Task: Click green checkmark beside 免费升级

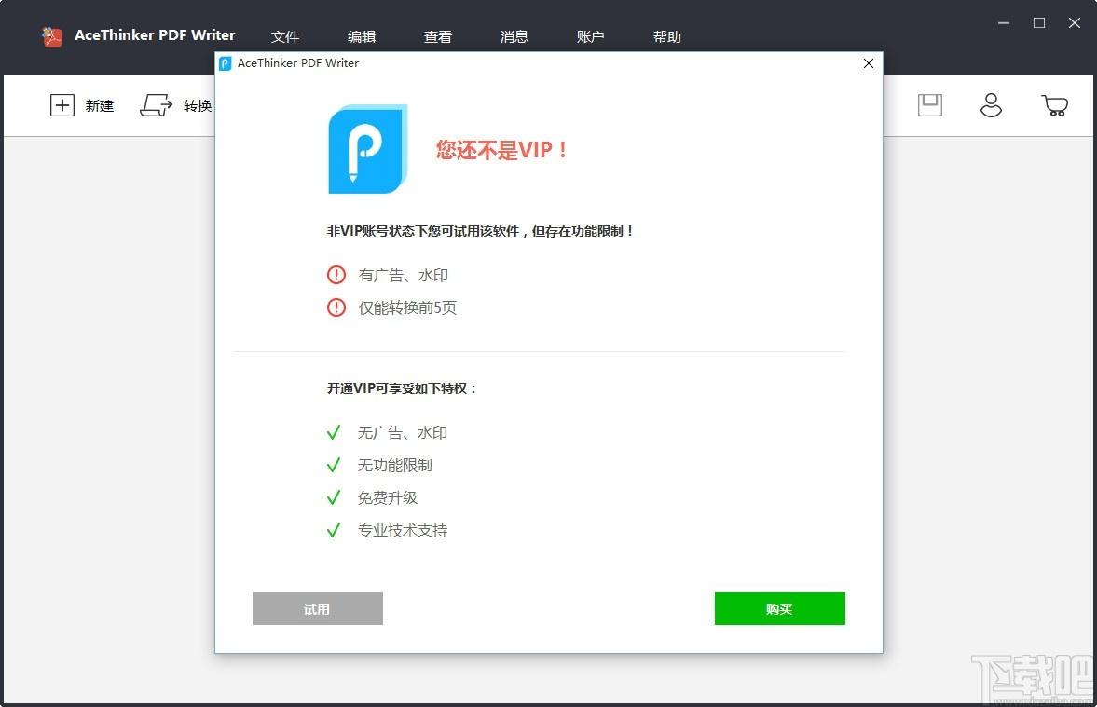Action: point(334,497)
